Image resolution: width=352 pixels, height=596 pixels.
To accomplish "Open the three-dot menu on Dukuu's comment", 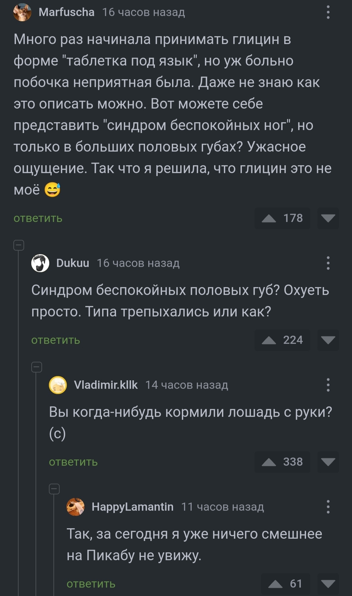I will pos(328,263).
